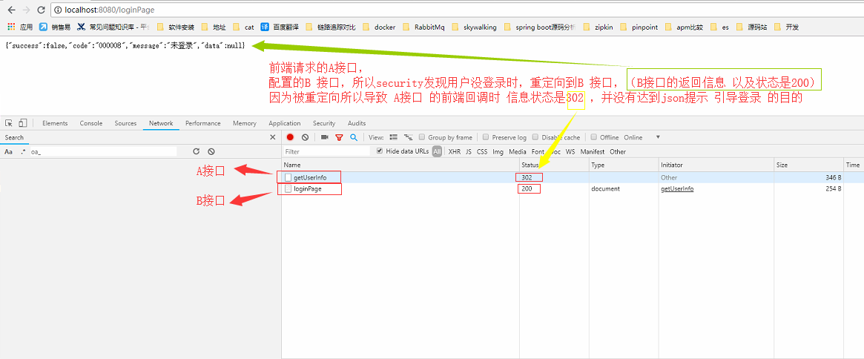Click the blue search magnifier icon
The width and height of the screenshot is (864, 359).
[354, 137]
